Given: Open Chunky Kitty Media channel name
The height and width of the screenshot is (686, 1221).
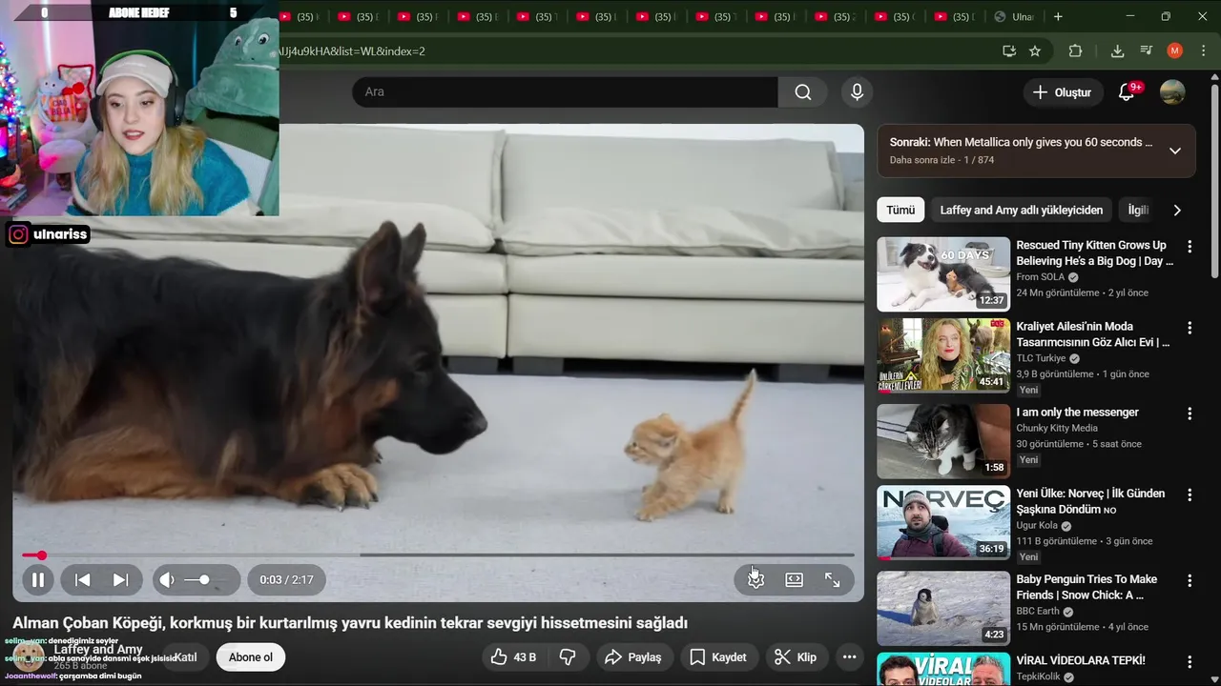Looking at the screenshot, I should point(1057,428).
